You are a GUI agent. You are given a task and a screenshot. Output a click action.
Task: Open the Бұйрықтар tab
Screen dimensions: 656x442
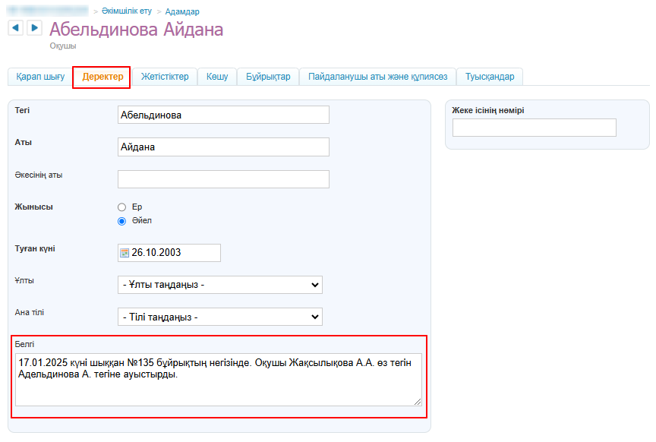268,77
